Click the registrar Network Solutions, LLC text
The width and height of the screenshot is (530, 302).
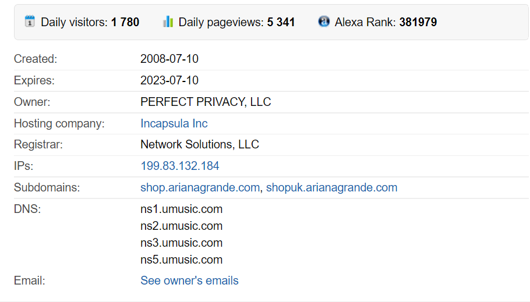(200, 144)
